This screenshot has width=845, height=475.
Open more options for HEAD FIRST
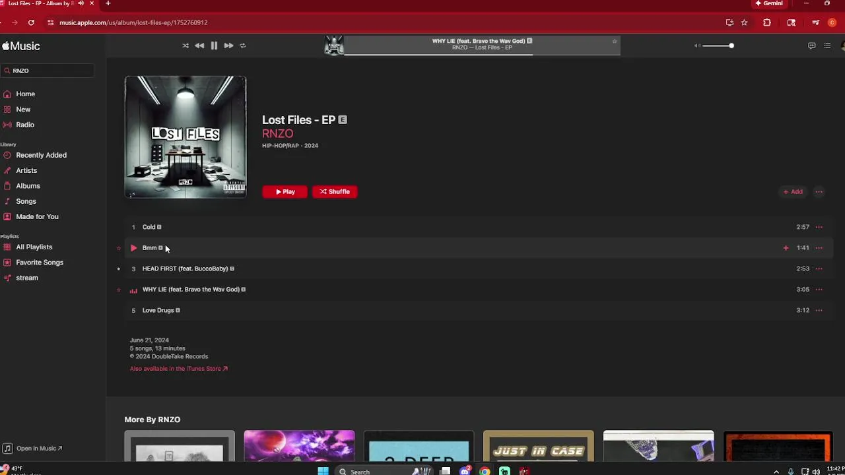pos(819,269)
